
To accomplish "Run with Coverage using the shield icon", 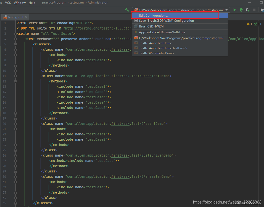I will click(247, 10).
